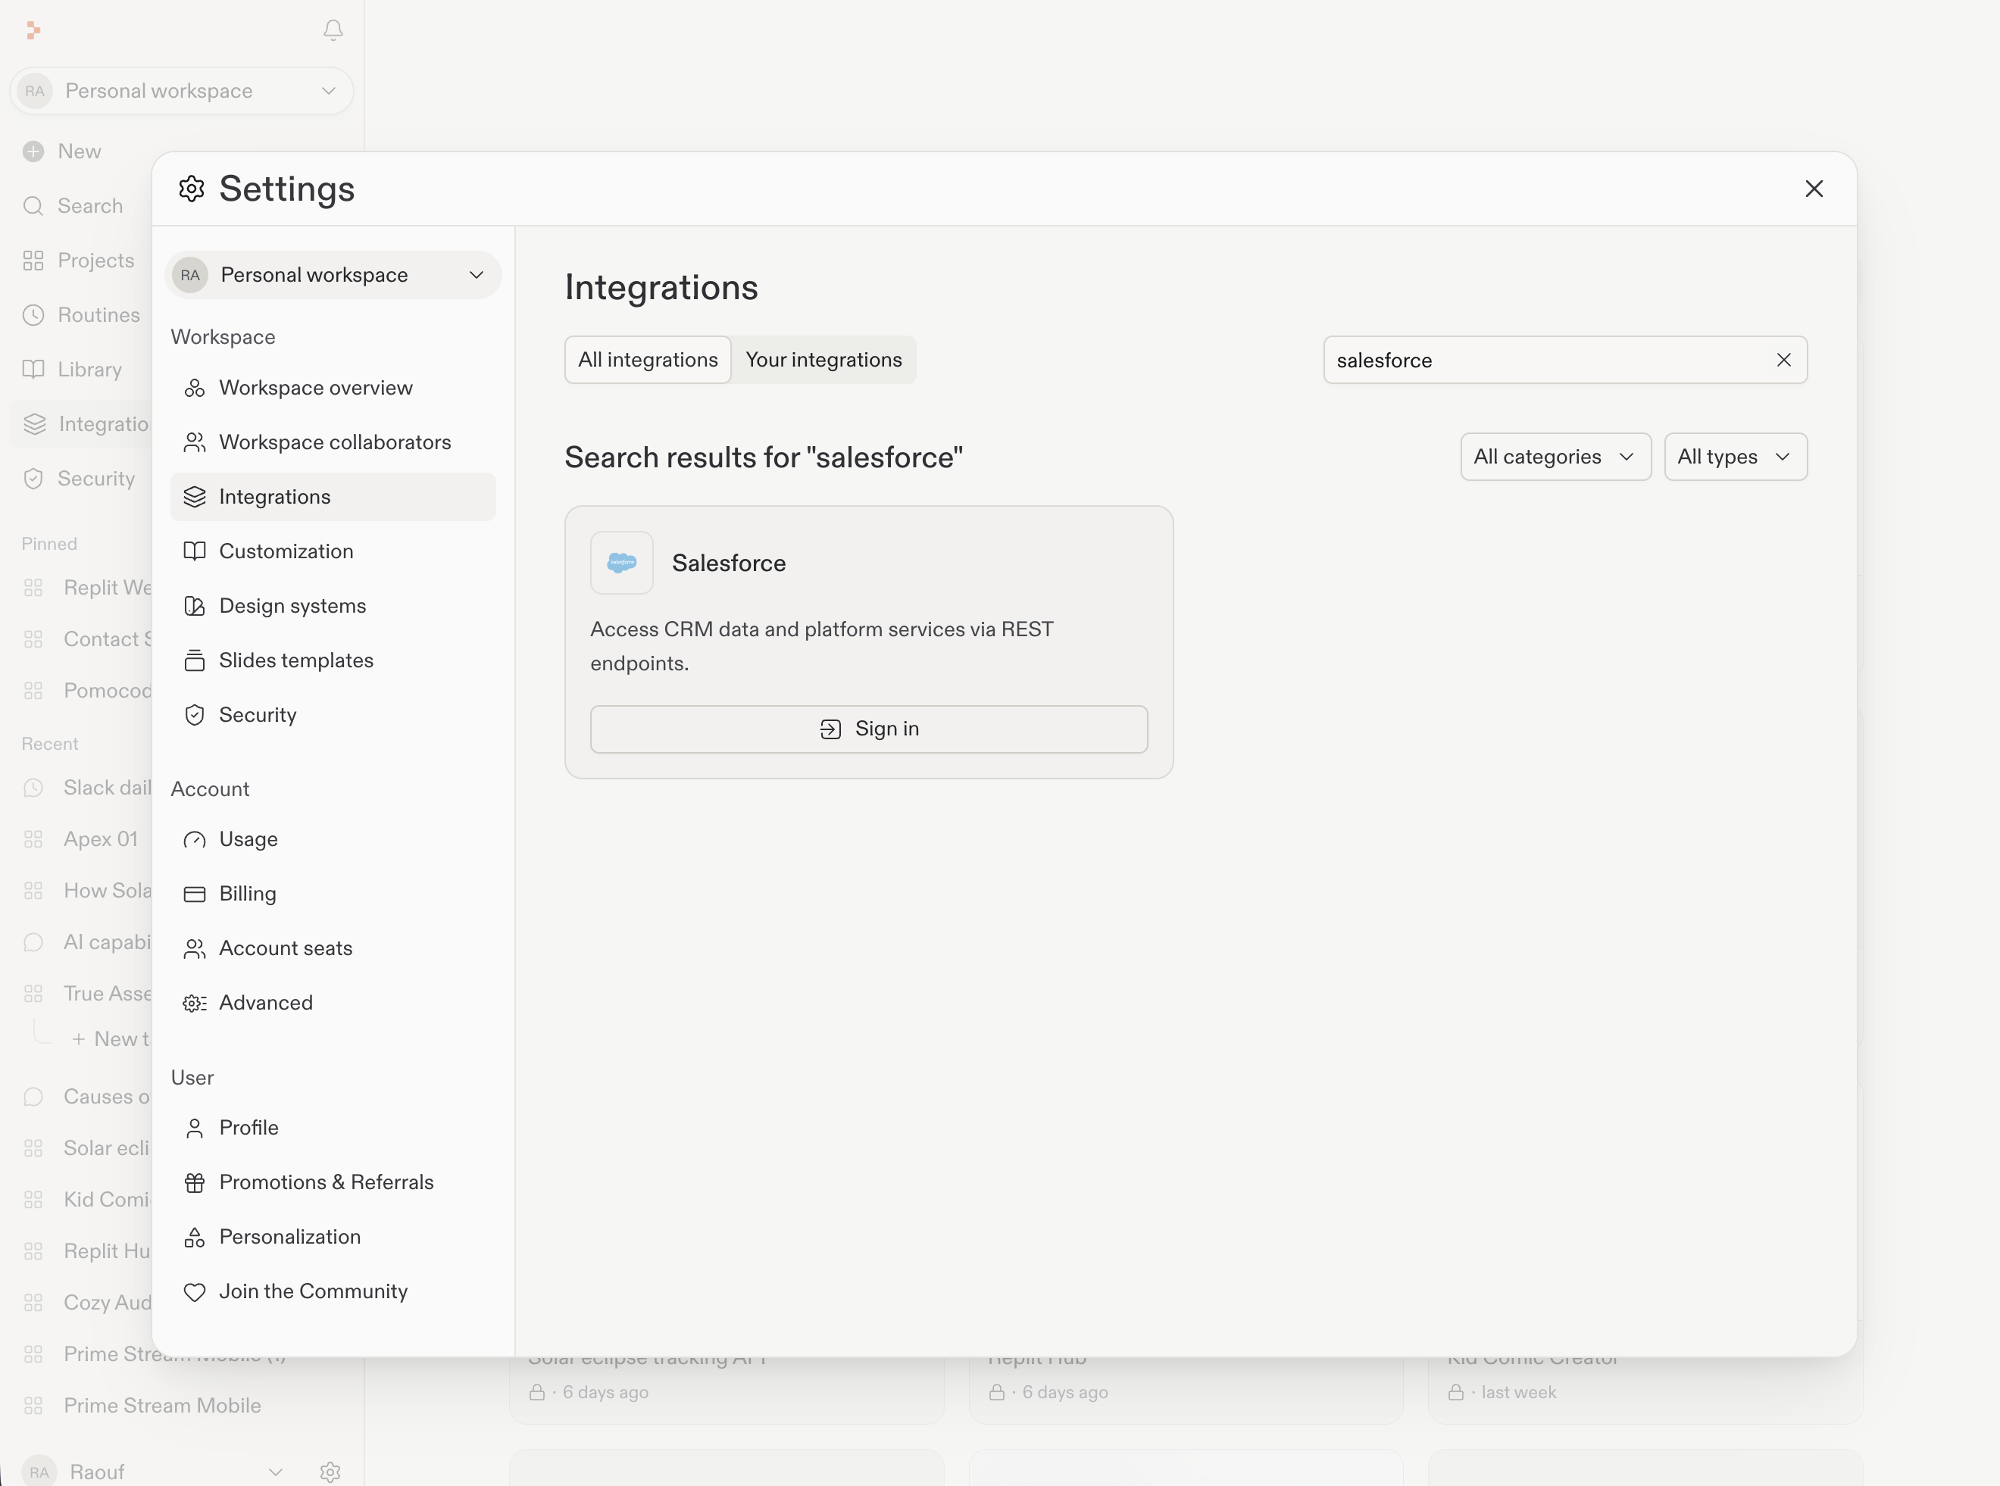Expand Personal workspace dropdown in Settings
This screenshot has width=2000, height=1486.
pos(333,275)
